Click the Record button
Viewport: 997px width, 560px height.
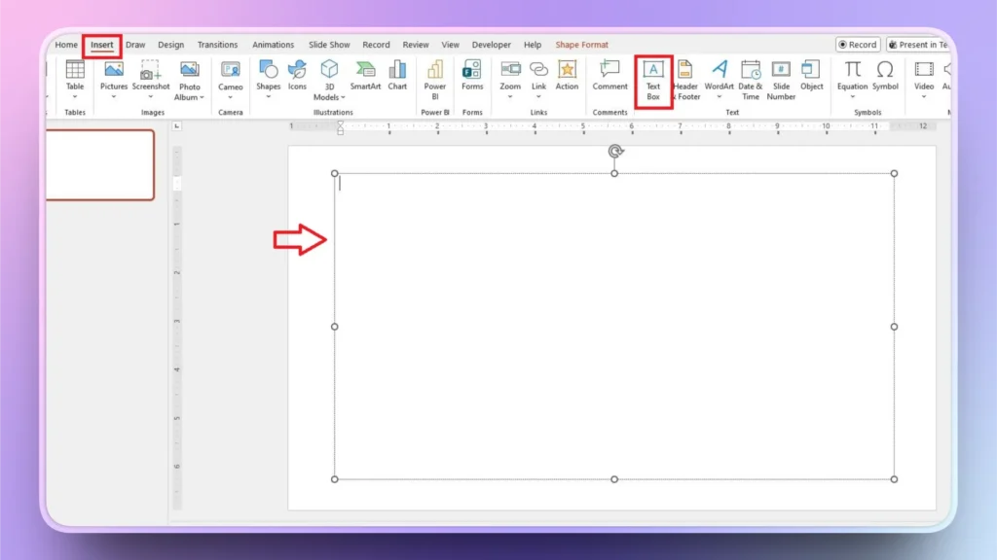click(x=857, y=44)
